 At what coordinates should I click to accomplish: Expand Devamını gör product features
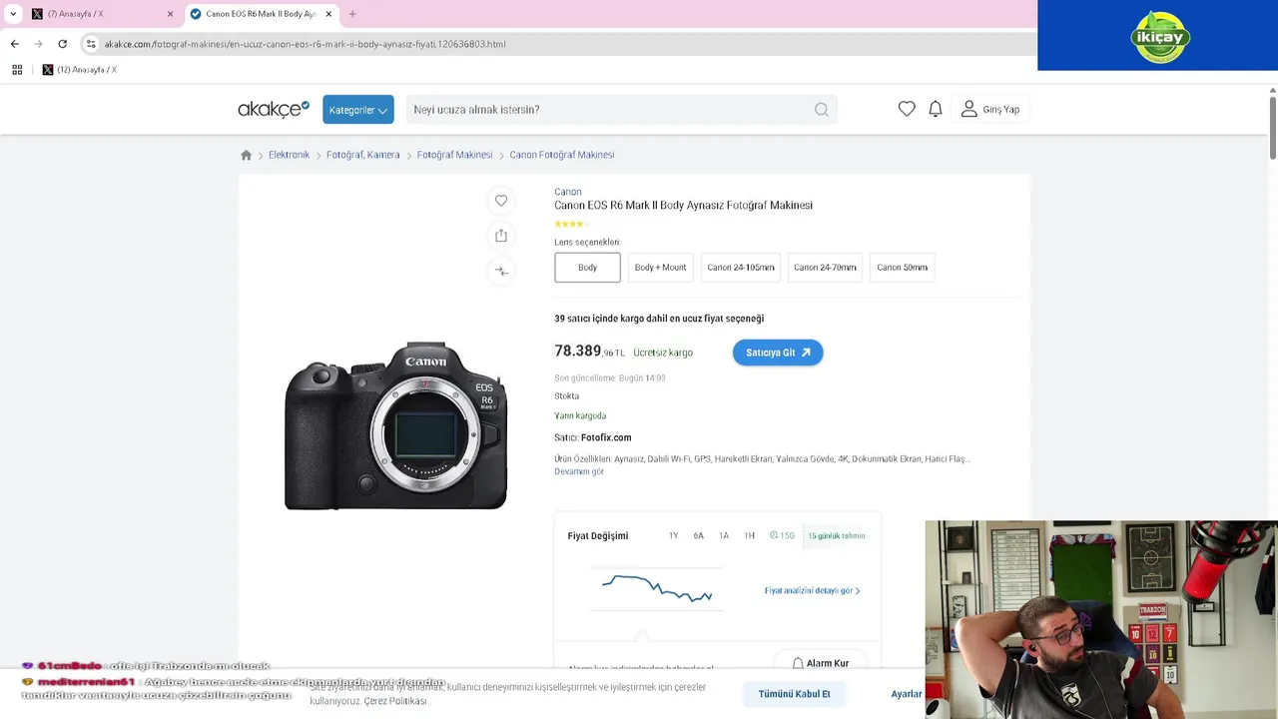point(579,471)
